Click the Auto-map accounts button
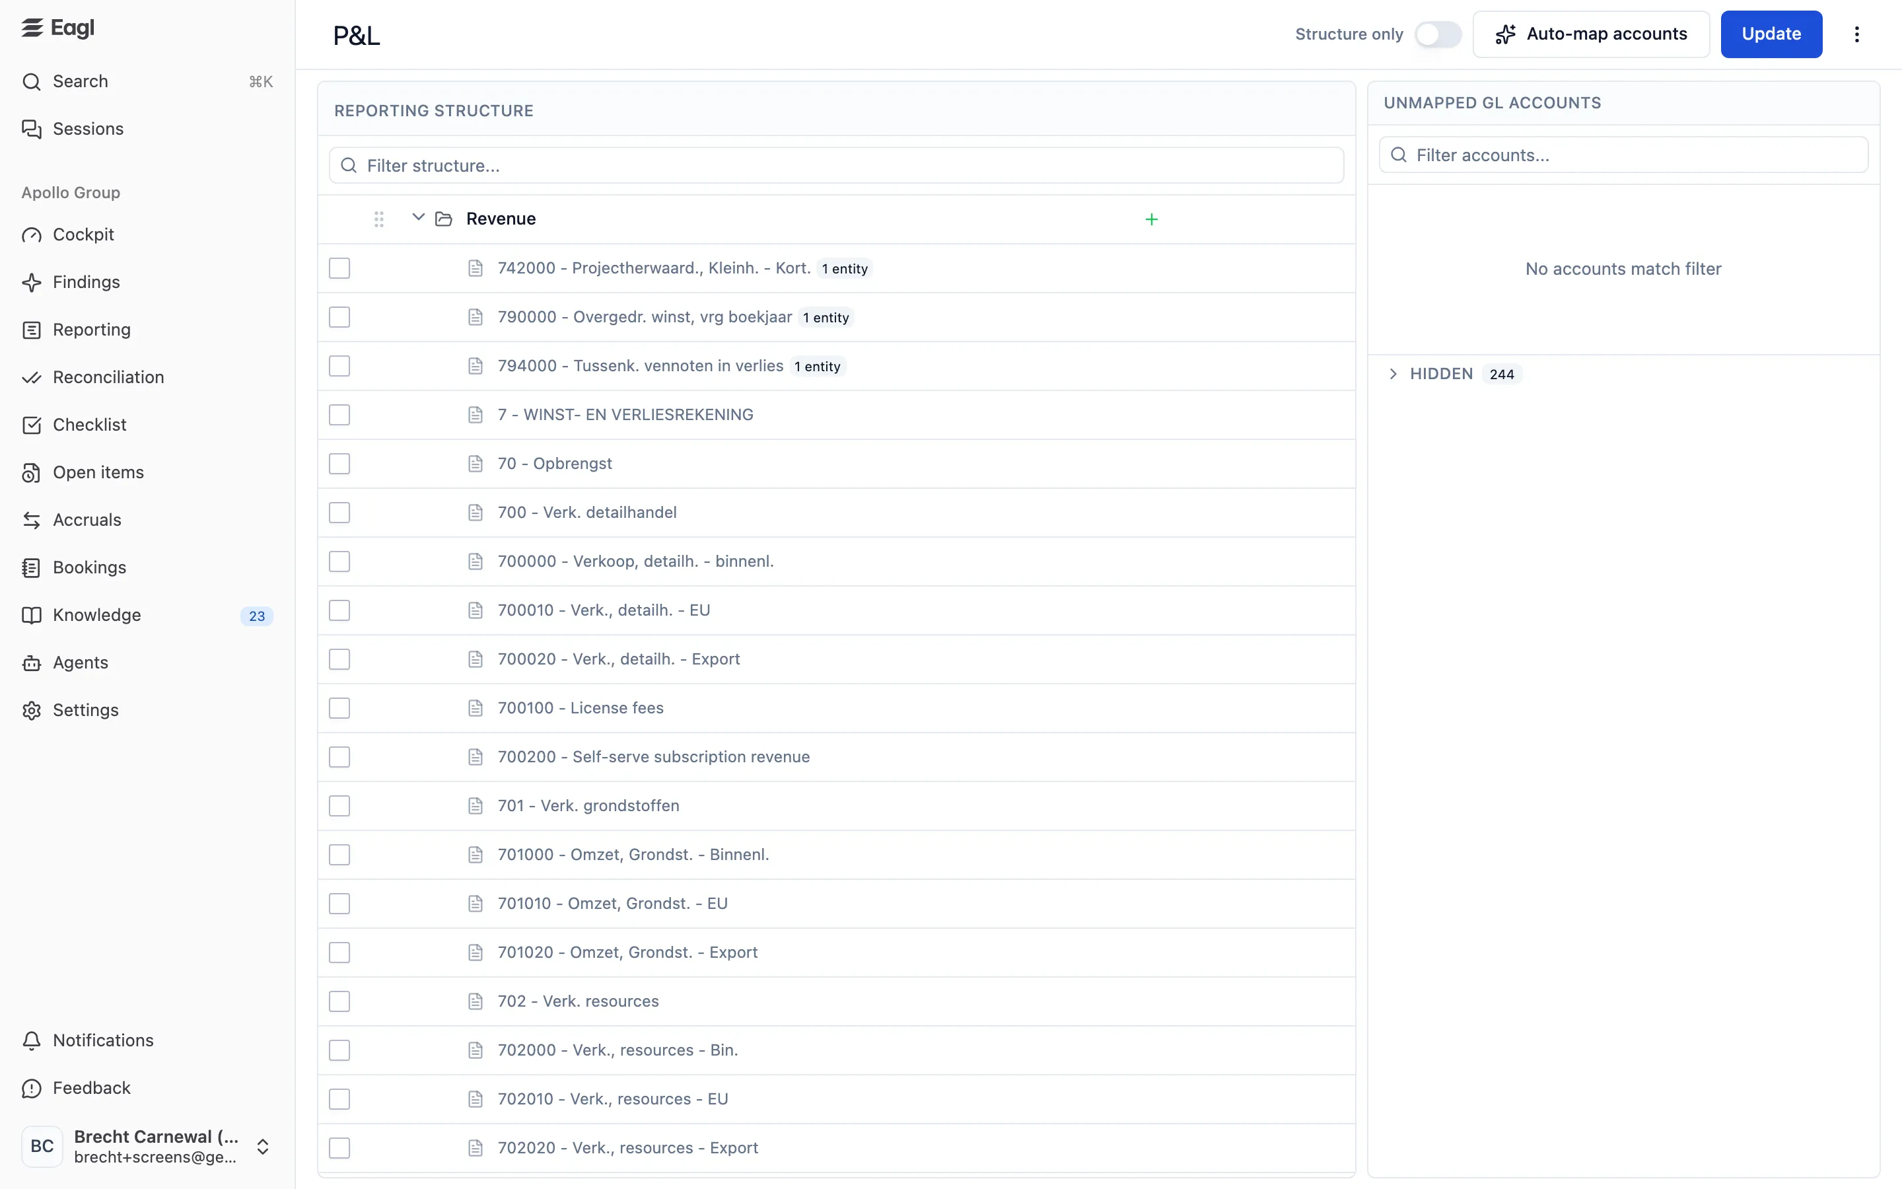1902x1189 pixels. 1591,34
